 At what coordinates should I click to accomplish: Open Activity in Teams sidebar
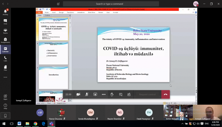tap(5, 12)
